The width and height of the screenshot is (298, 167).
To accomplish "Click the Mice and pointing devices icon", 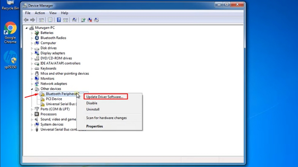I will [x=37, y=73].
